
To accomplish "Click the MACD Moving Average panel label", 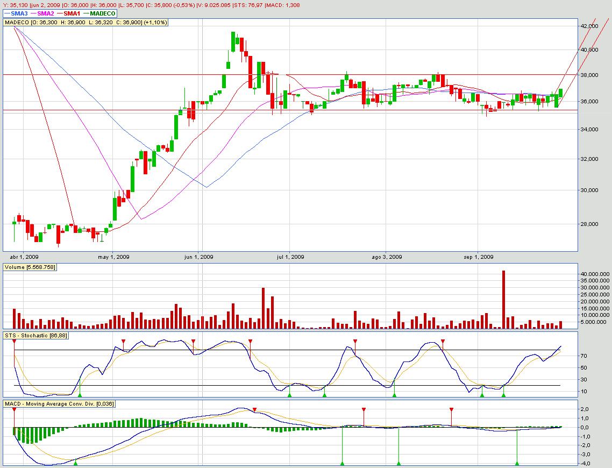I will pos(59,404).
